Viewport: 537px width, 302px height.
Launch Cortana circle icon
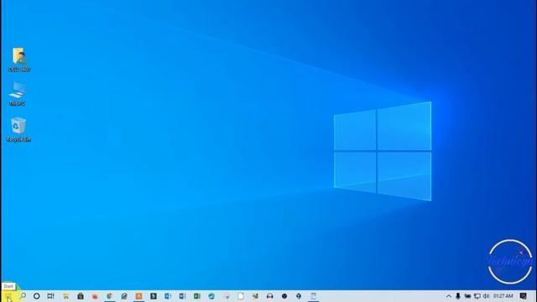tap(37, 296)
